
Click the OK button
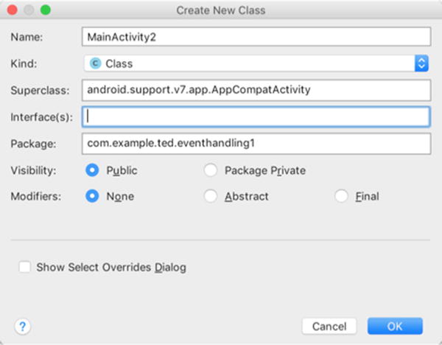[x=395, y=327]
